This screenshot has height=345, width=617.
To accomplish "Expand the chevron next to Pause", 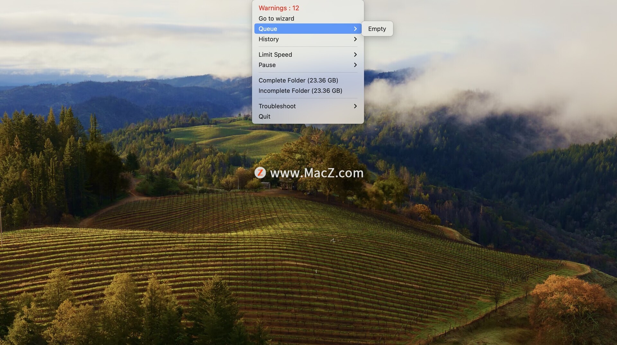I will tap(355, 65).
